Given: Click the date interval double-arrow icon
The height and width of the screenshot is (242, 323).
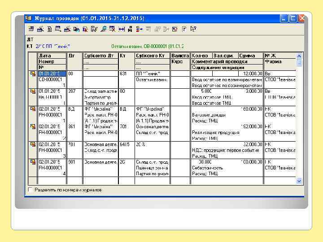Looking at the screenshot, I should point(122,29).
